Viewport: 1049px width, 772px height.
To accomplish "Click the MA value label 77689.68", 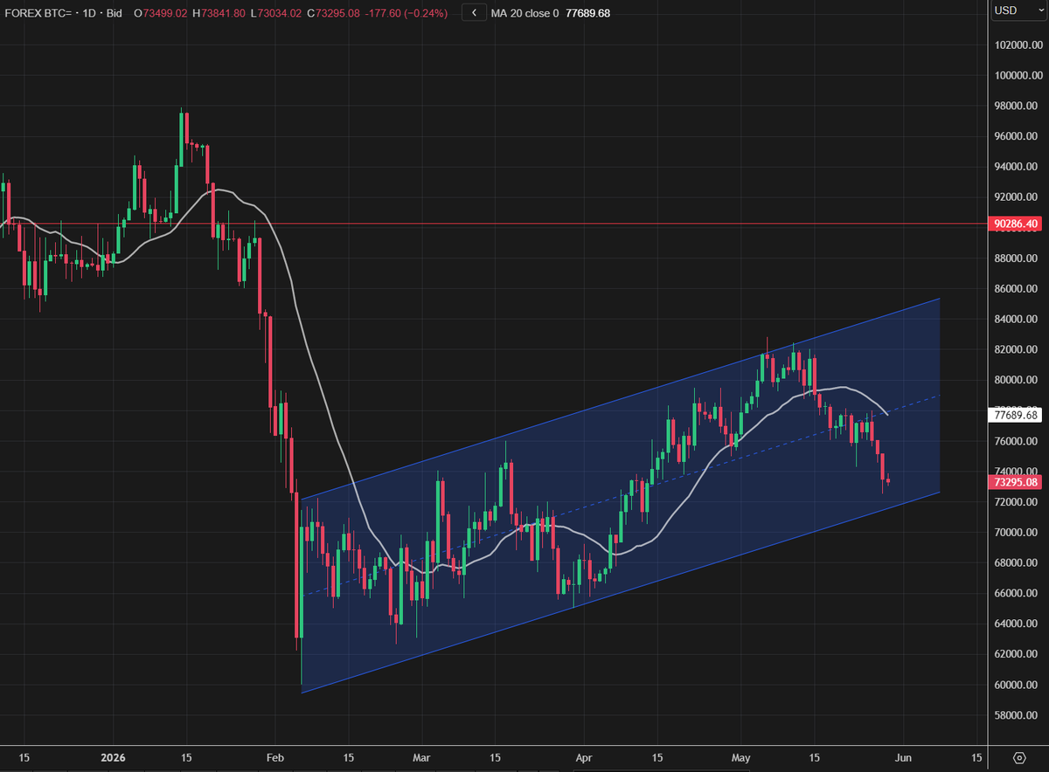I will pos(1016,416).
